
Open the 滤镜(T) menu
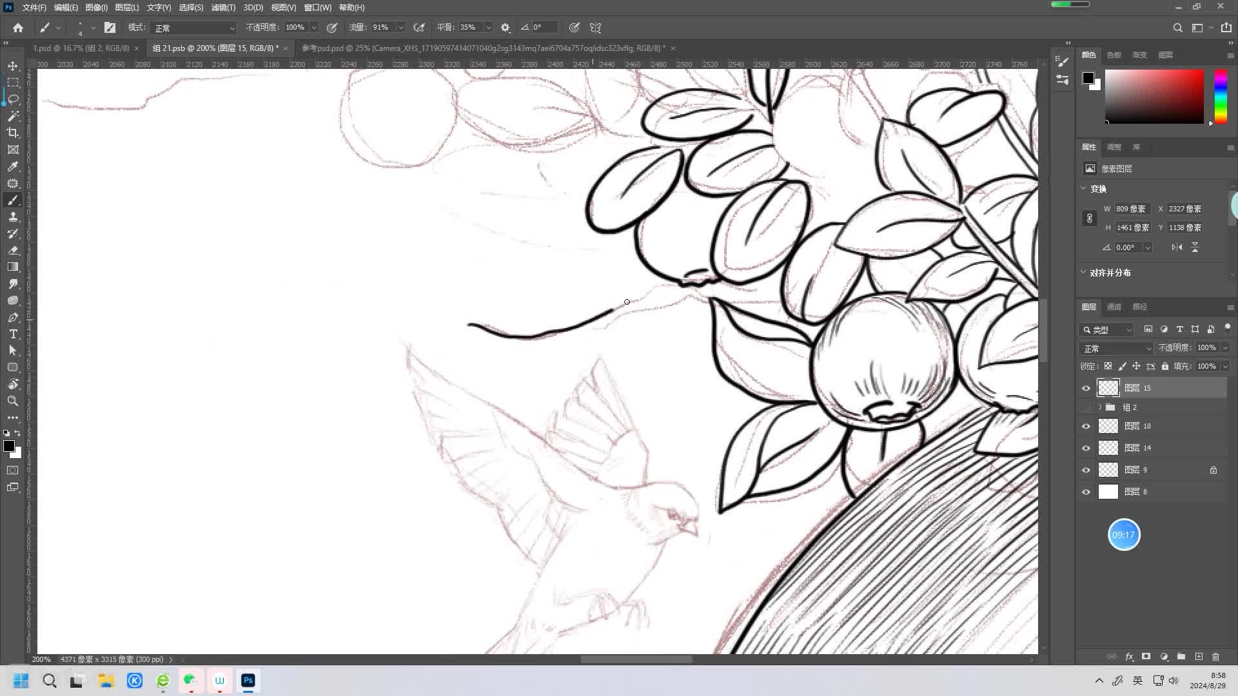(x=223, y=7)
